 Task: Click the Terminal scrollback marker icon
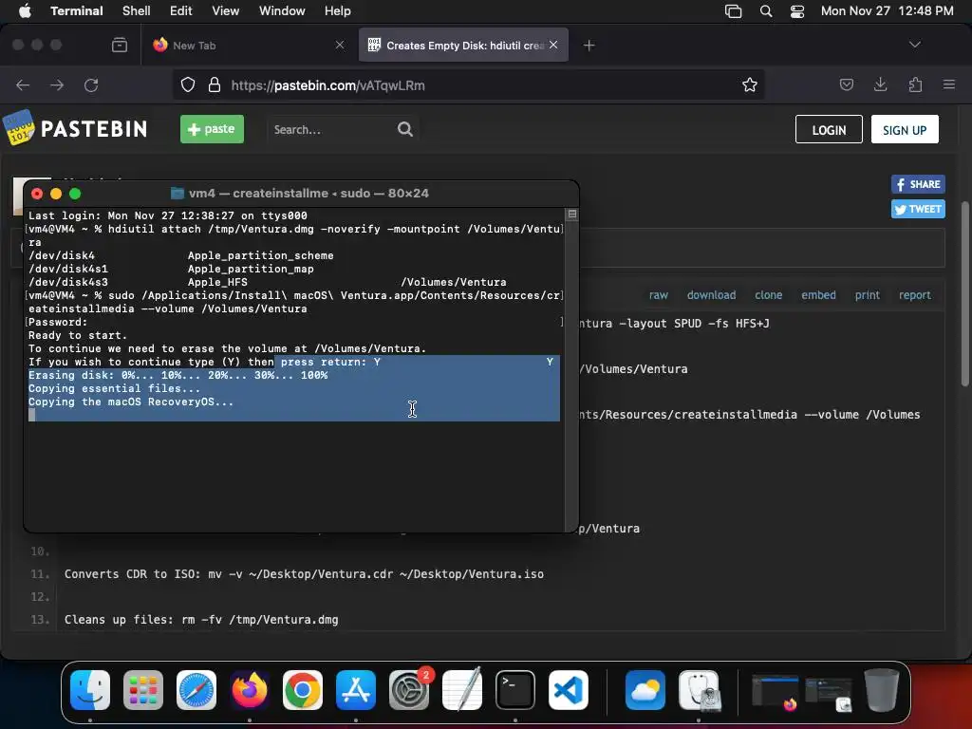click(x=572, y=214)
